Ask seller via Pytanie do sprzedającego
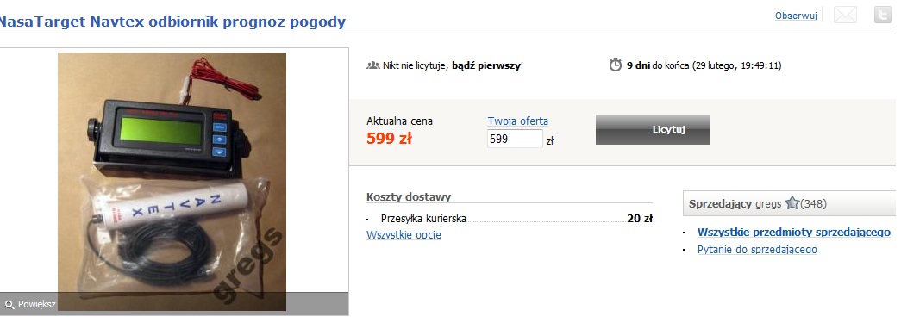 pyautogui.click(x=757, y=250)
